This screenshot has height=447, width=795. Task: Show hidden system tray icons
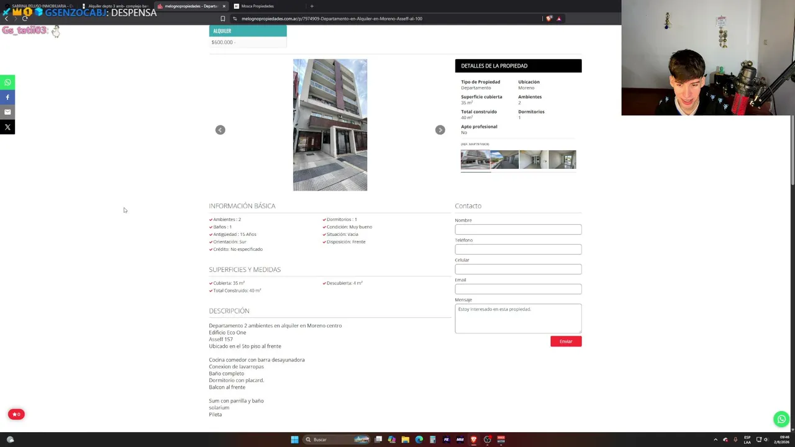(715, 440)
